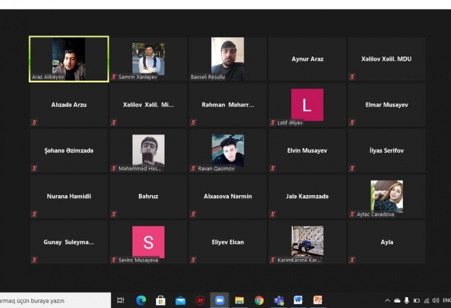Image resolution: width=451 pixels, height=308 pixels.
Task: Open Microsoft Word from the taskbar
Action: tap(298, 300)
